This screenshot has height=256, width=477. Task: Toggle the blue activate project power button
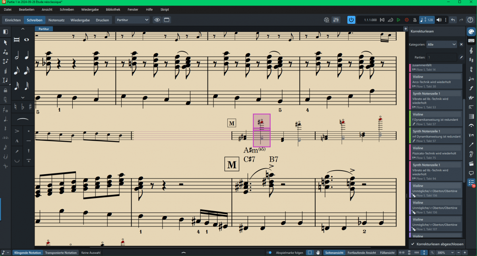click(351, 20)
